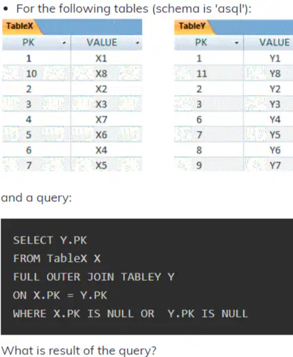Click TableY cell containing Y4
Image resolution: width=293 pixels, height=357 pixels.
pyautogui.click(x=268, y=119)
